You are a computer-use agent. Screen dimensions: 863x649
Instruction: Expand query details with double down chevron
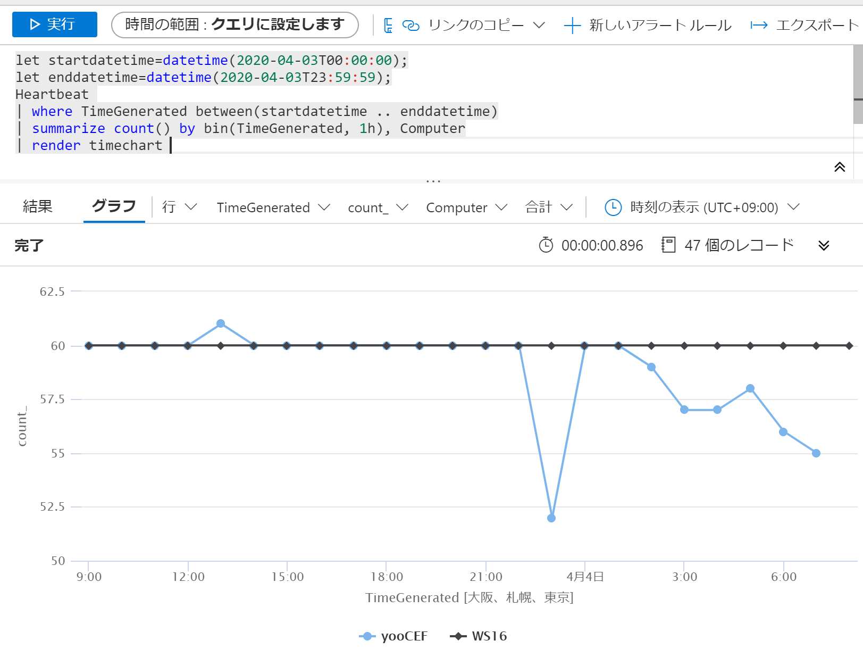click(824, 245)
